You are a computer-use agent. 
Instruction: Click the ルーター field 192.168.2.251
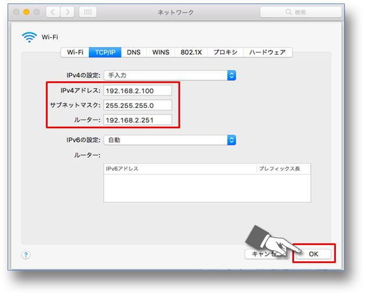(x=138, y=120)
